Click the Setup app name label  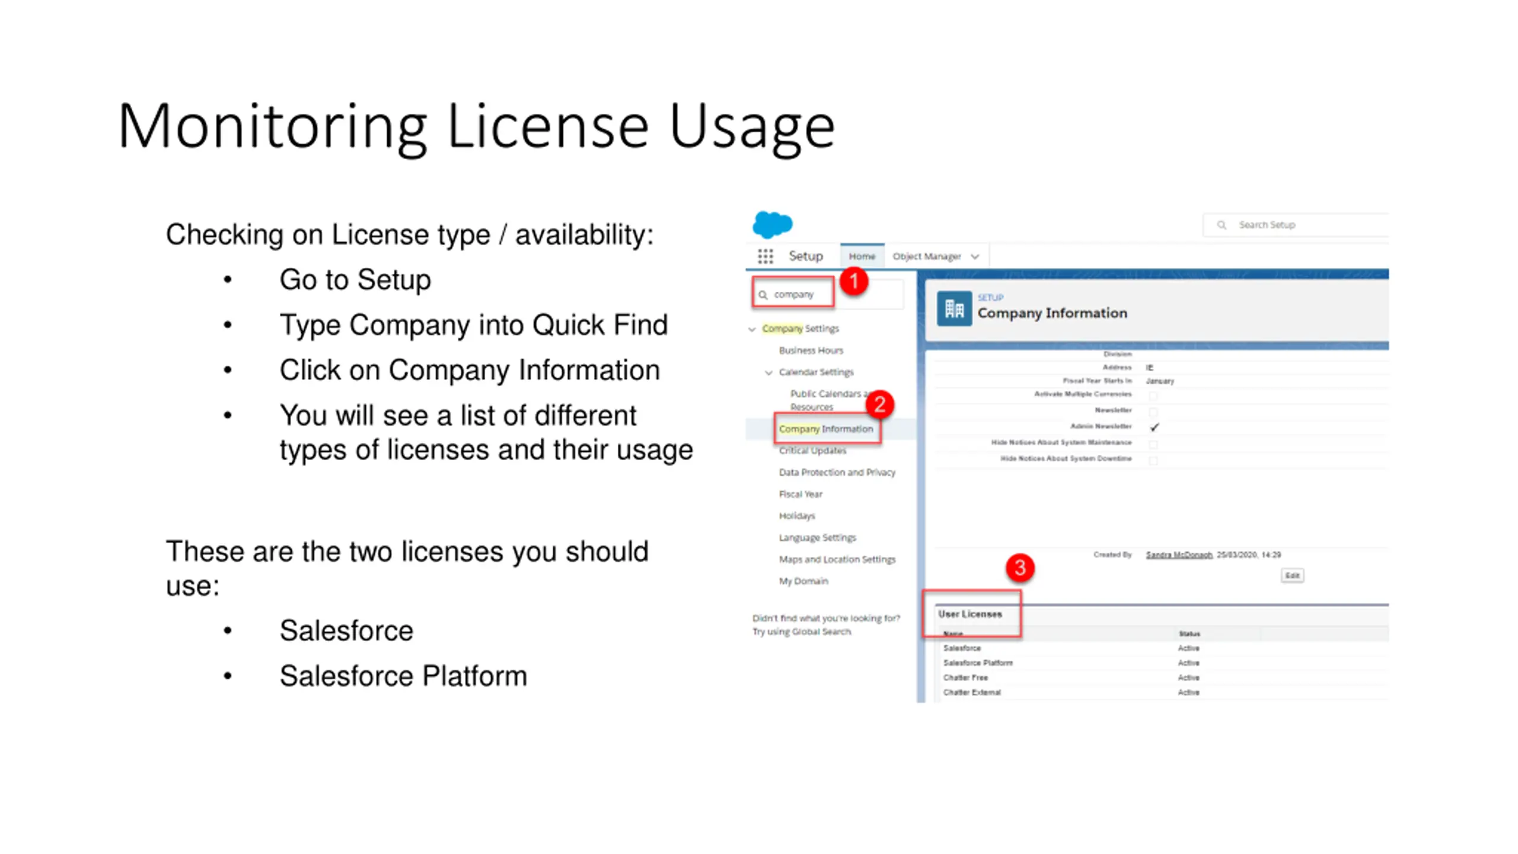tap(805, 256)
